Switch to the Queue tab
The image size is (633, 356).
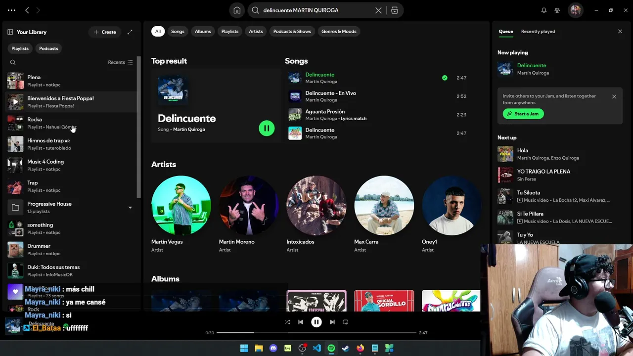pyautogui.click(x=505, y=31)
